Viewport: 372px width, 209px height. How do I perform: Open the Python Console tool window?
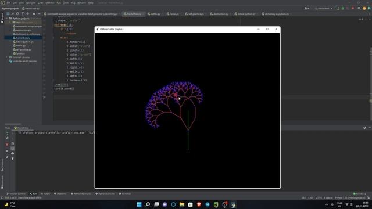105,194
